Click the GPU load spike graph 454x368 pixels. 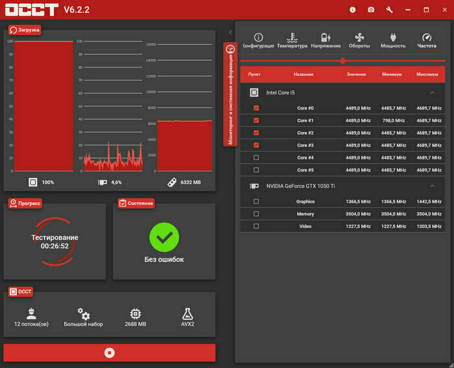tap(113, 156)
